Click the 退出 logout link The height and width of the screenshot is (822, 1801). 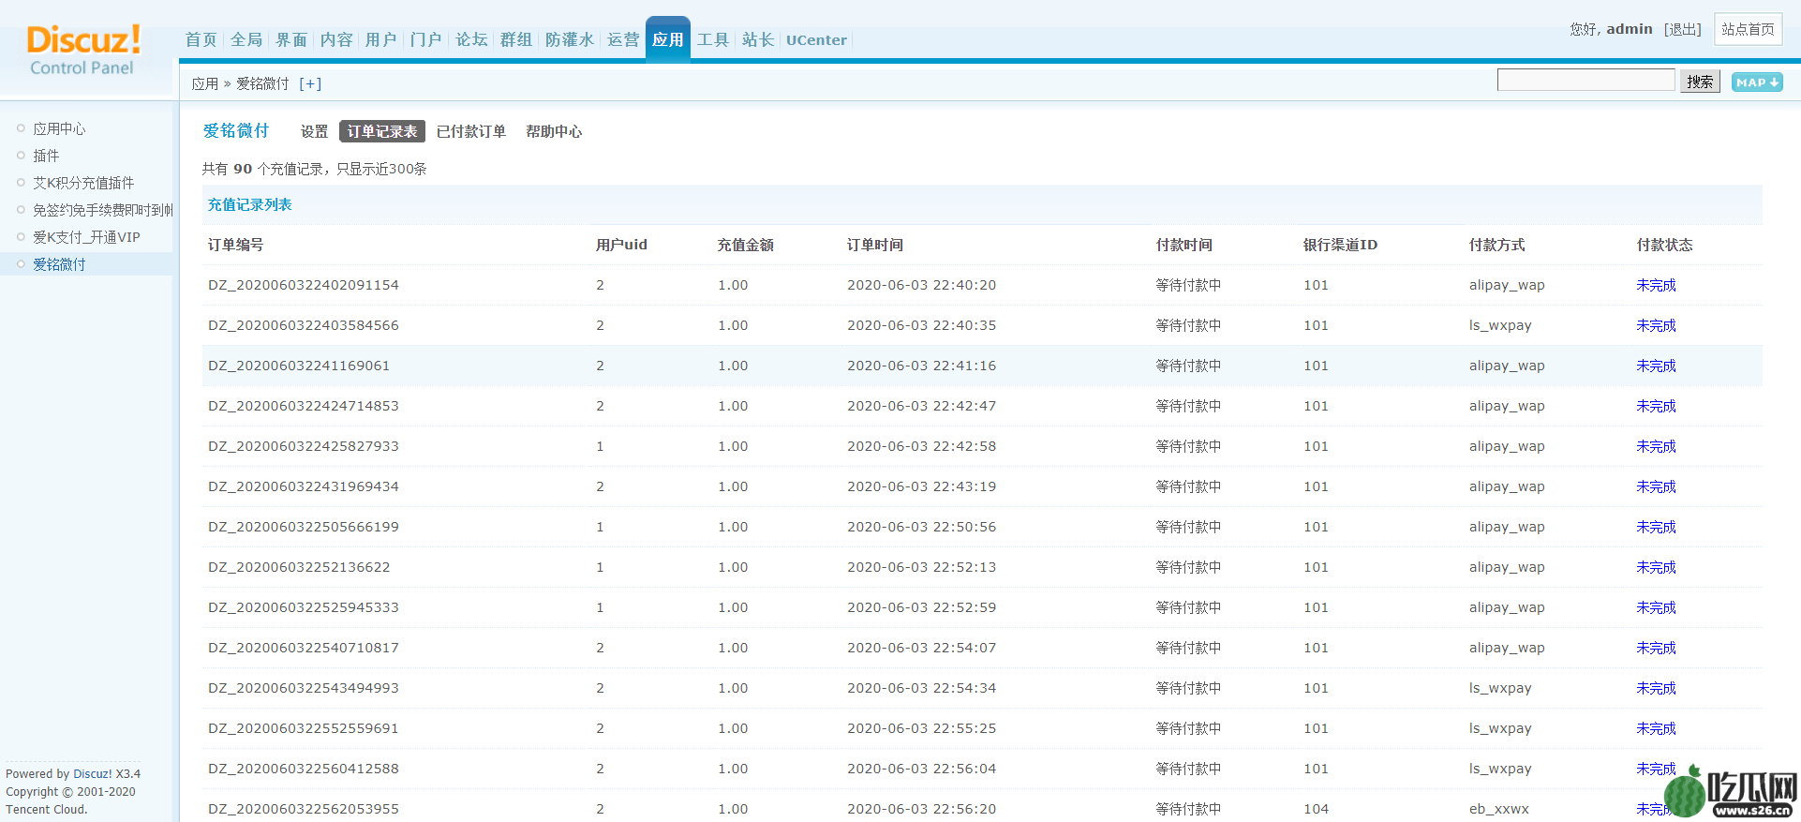[1683, 29]
